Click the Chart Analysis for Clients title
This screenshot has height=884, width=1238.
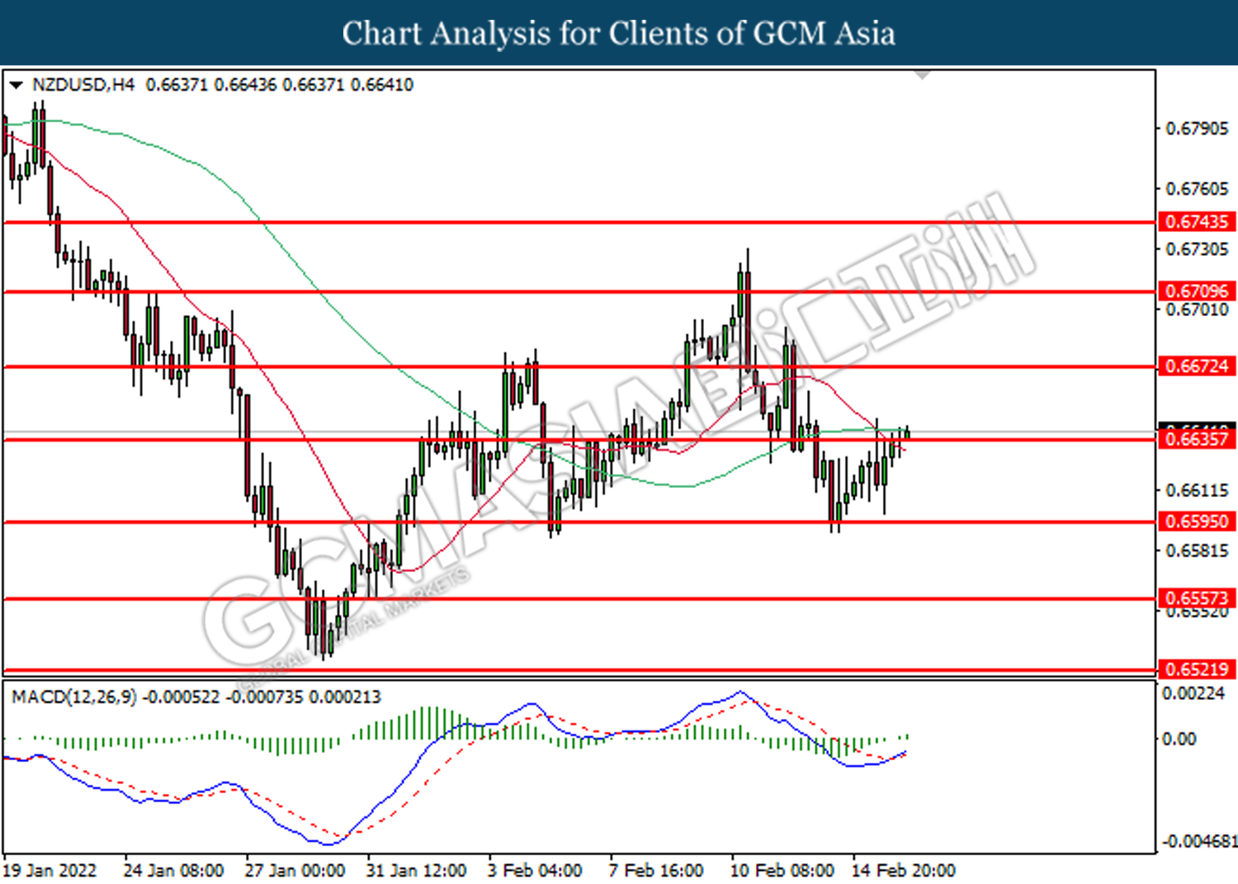pyautogui.click(x=619, y=33)
